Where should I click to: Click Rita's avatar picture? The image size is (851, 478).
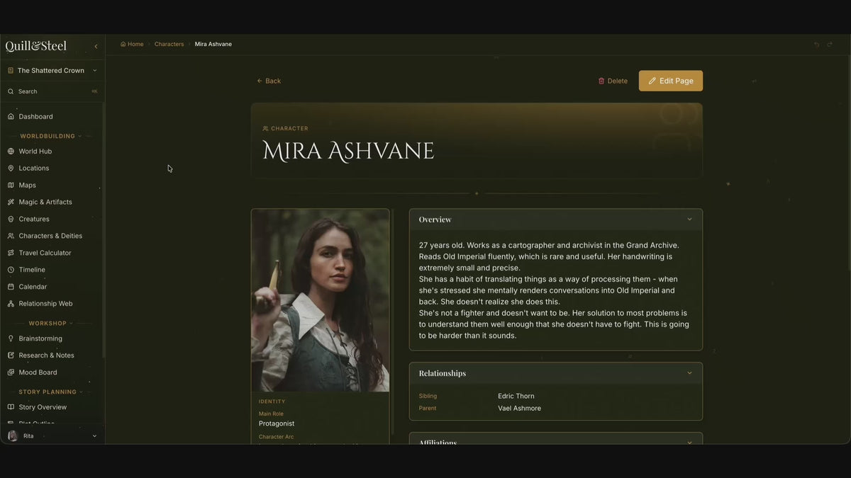tap(13, 436)
